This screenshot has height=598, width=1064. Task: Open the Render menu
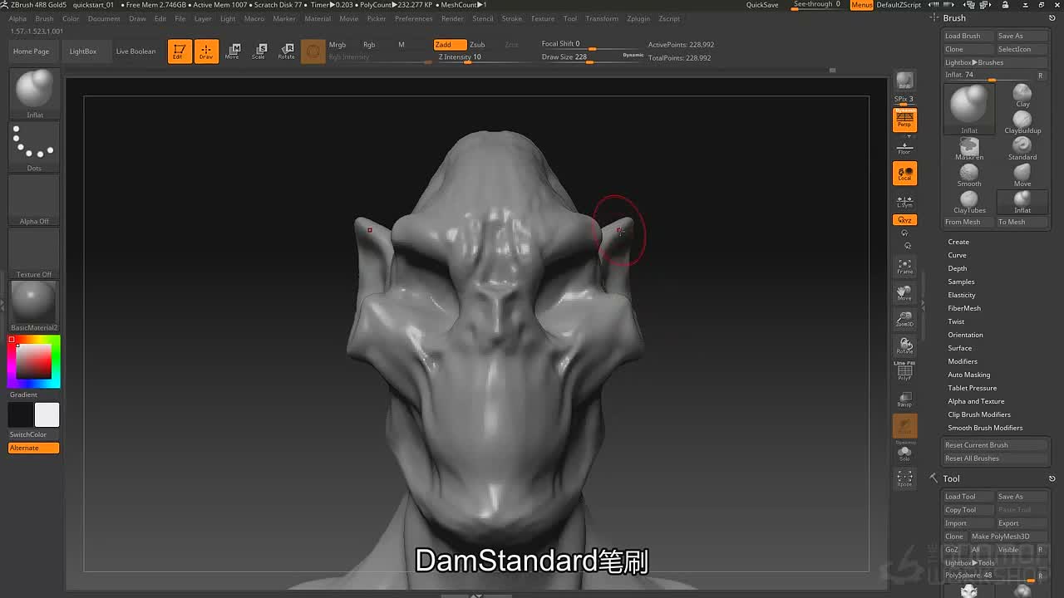(452, 18)
